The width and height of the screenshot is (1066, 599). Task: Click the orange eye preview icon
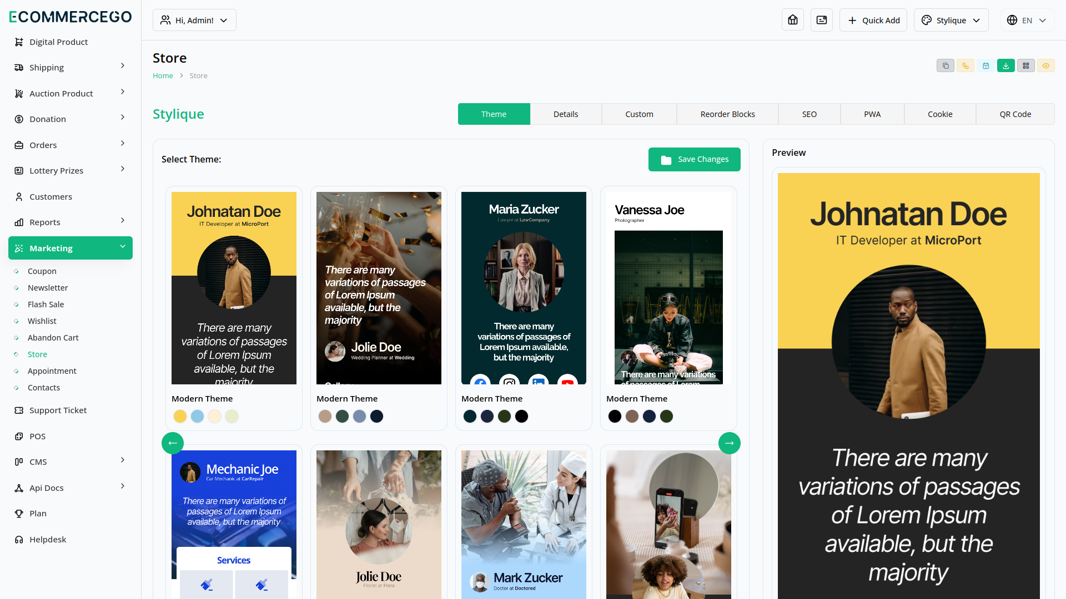point(1045,65)
